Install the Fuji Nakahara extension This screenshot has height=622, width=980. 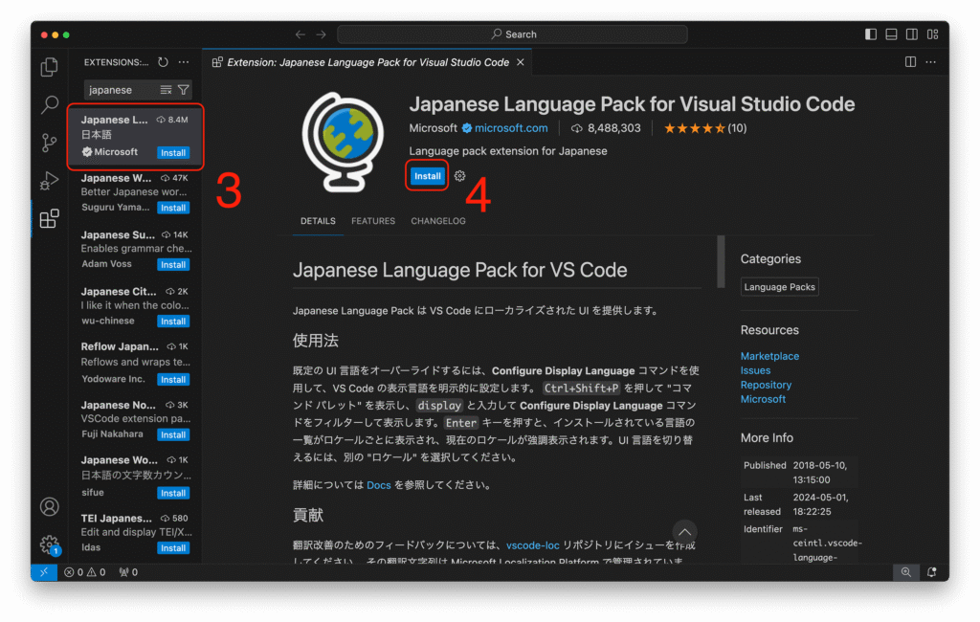(x=173, y=434)
